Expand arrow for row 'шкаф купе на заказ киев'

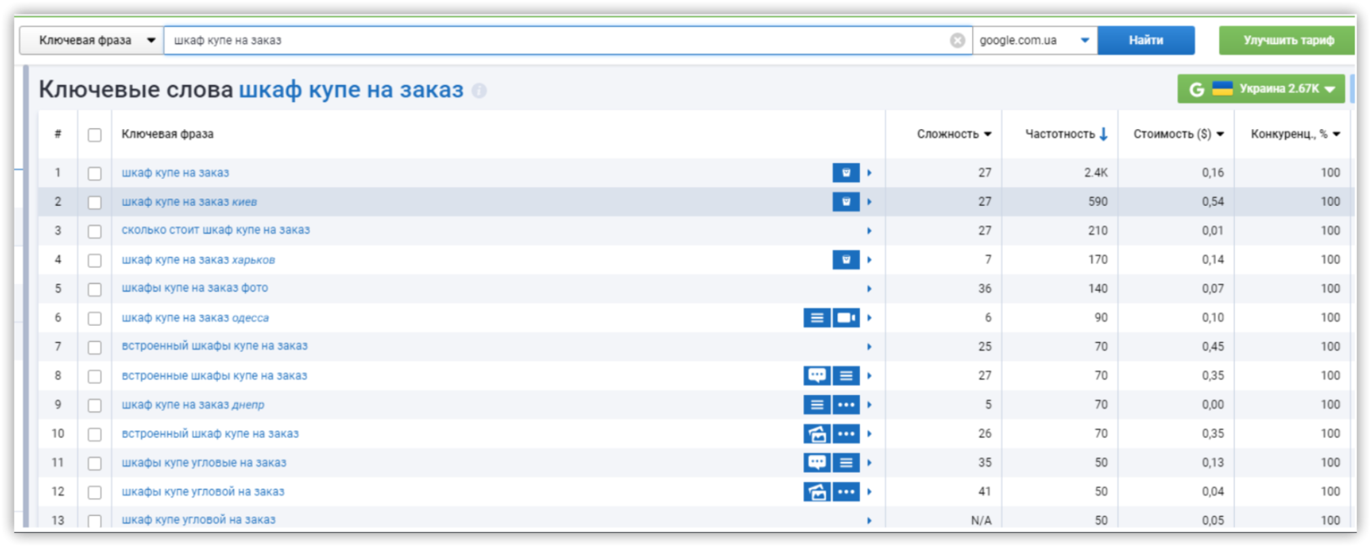pyautogui.click(x=869, y=201)
